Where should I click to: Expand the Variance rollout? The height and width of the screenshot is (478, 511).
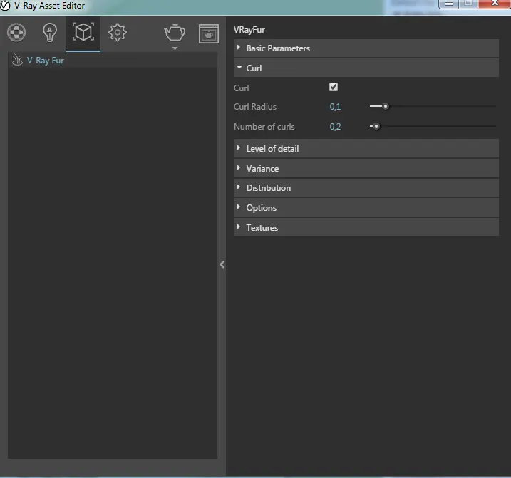[x=262, y=169]
